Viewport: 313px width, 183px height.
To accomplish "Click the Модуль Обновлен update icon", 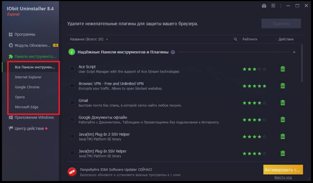I will pos(11,46).
